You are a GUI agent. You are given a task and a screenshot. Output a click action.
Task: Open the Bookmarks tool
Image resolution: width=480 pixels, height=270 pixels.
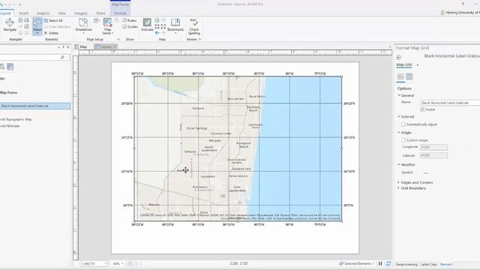tap(175, 25)
